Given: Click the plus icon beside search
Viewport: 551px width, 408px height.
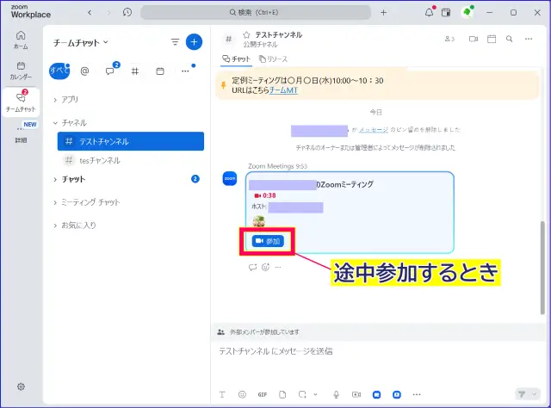Looking at the screenshot, I should pyautogui.click(x=384, y=13).
